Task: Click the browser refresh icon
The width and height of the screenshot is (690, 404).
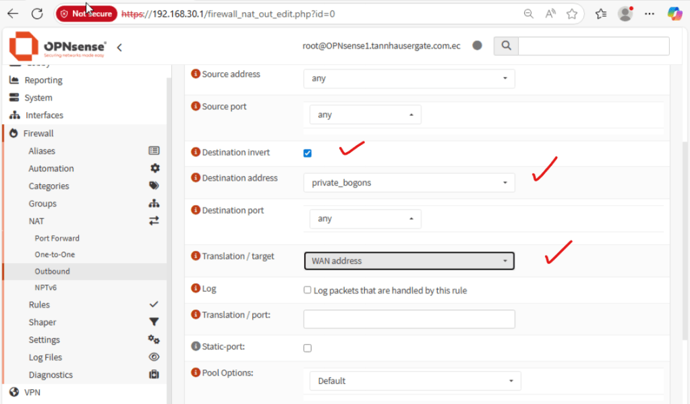Action: point(37,13)
